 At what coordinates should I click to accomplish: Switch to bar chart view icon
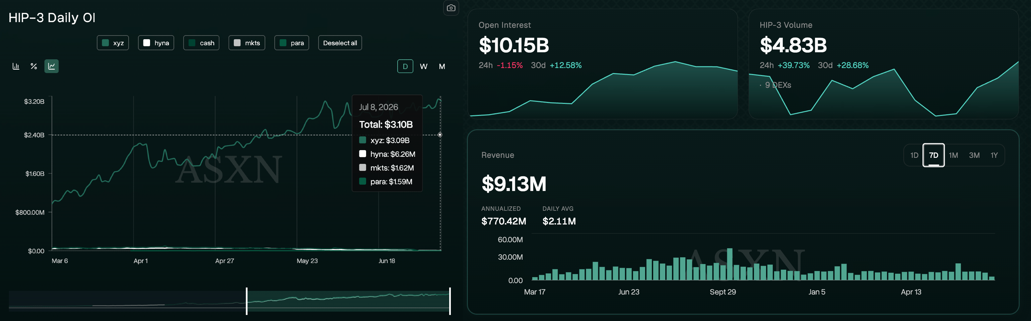click(x=16, y=66)
